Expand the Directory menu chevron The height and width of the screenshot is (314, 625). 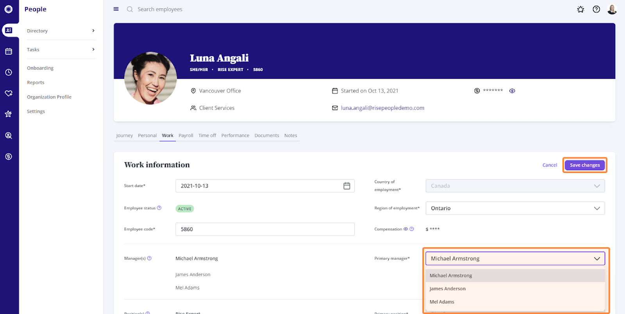pos(93,30)
